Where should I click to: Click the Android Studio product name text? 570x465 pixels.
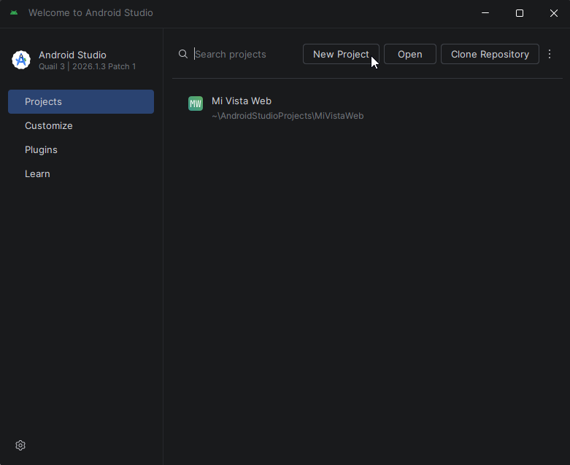tap(72, 55)
